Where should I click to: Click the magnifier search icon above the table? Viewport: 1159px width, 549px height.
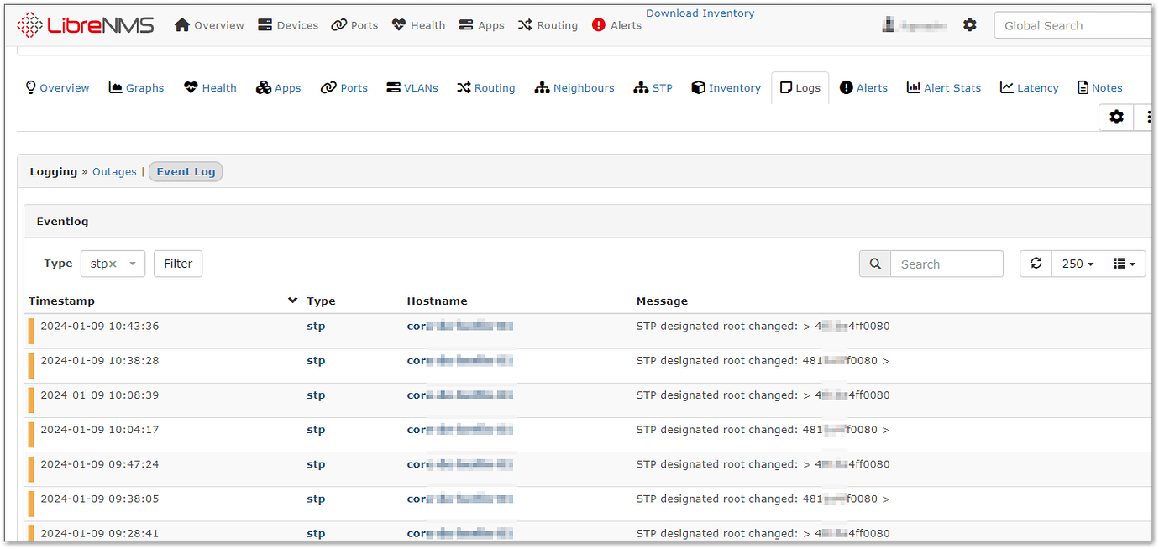pyautogui.click(x=873, y=263)
